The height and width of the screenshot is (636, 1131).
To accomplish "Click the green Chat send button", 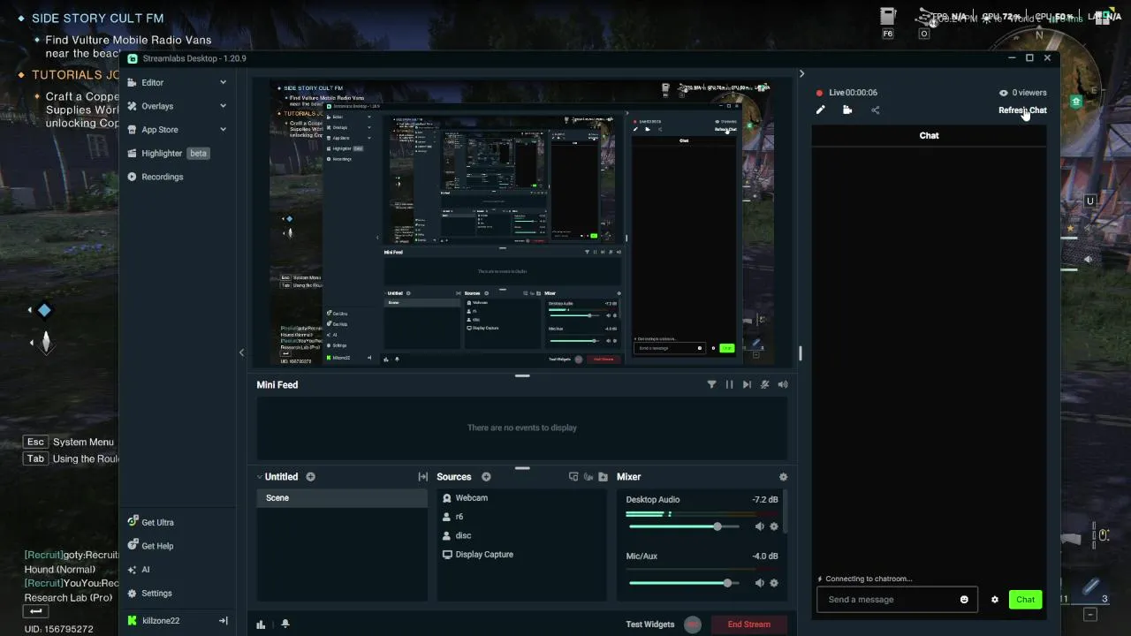I will (x=1025, y=600).
